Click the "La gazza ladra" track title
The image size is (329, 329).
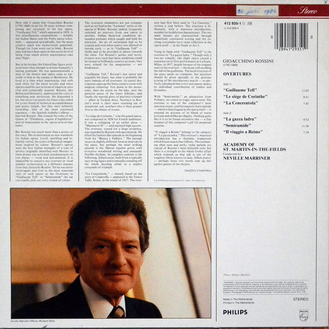(240, 119)
